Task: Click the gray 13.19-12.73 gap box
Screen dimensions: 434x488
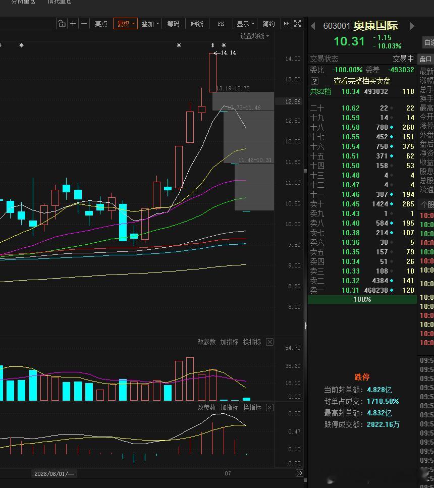Action: [x=243, y=101]
